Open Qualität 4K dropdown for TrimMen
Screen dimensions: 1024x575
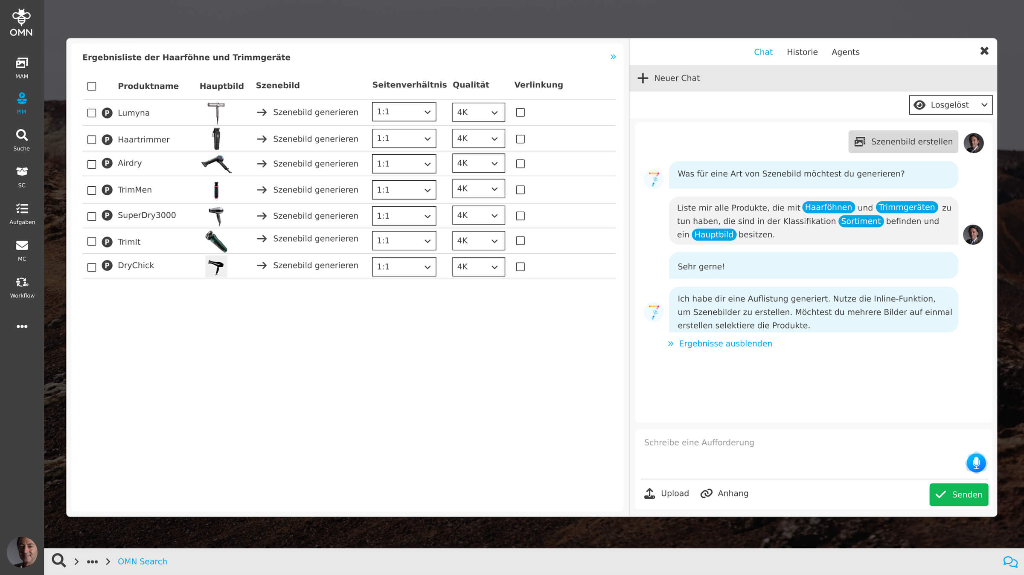point(478,189)
